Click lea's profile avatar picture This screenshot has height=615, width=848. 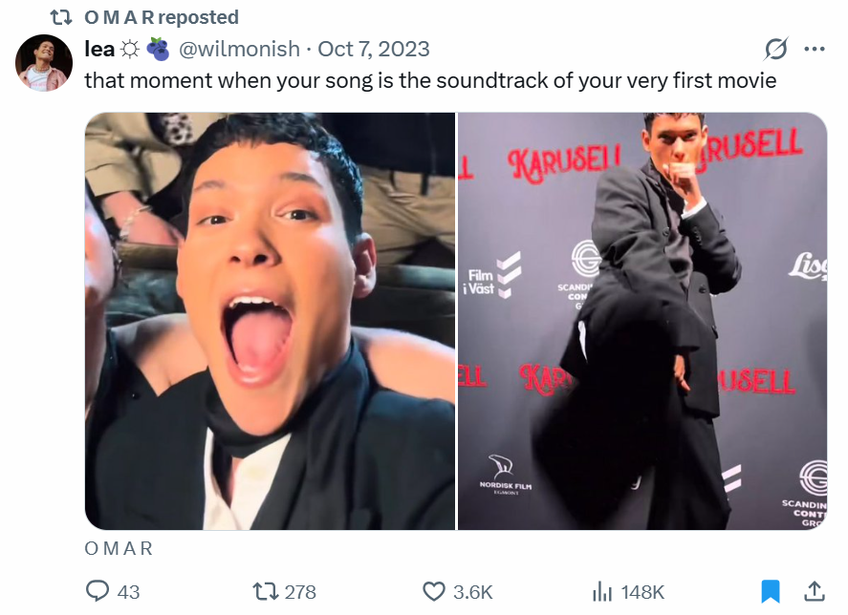click(44, 63)
